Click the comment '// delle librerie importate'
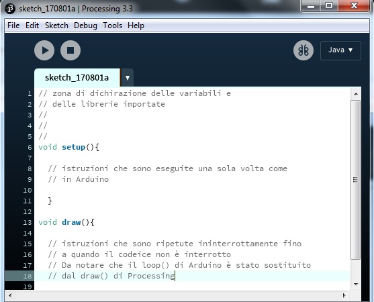The height and width of the screenshot is (302, 374). [x=102, y=104]
